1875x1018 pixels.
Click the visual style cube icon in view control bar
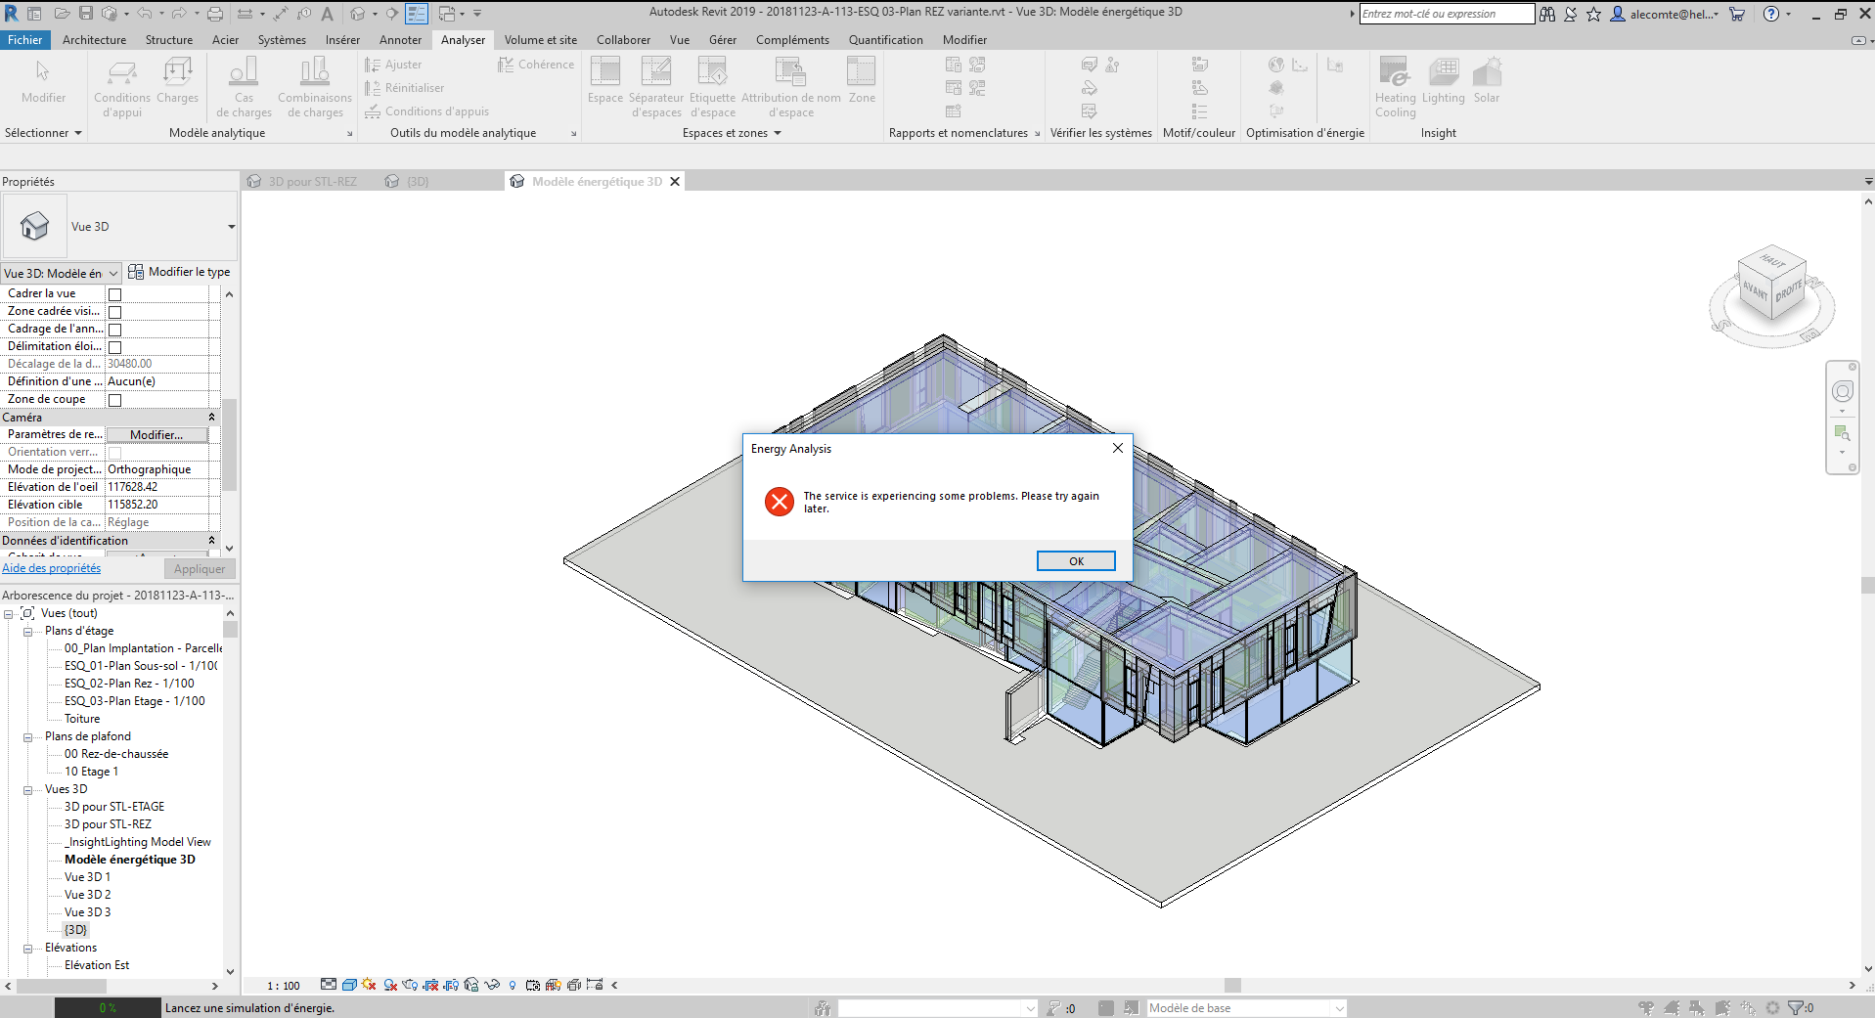(x=349, y=985)
